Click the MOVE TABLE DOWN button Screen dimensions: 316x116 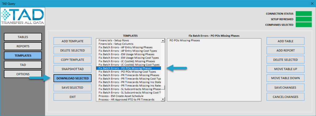point(285,78)
